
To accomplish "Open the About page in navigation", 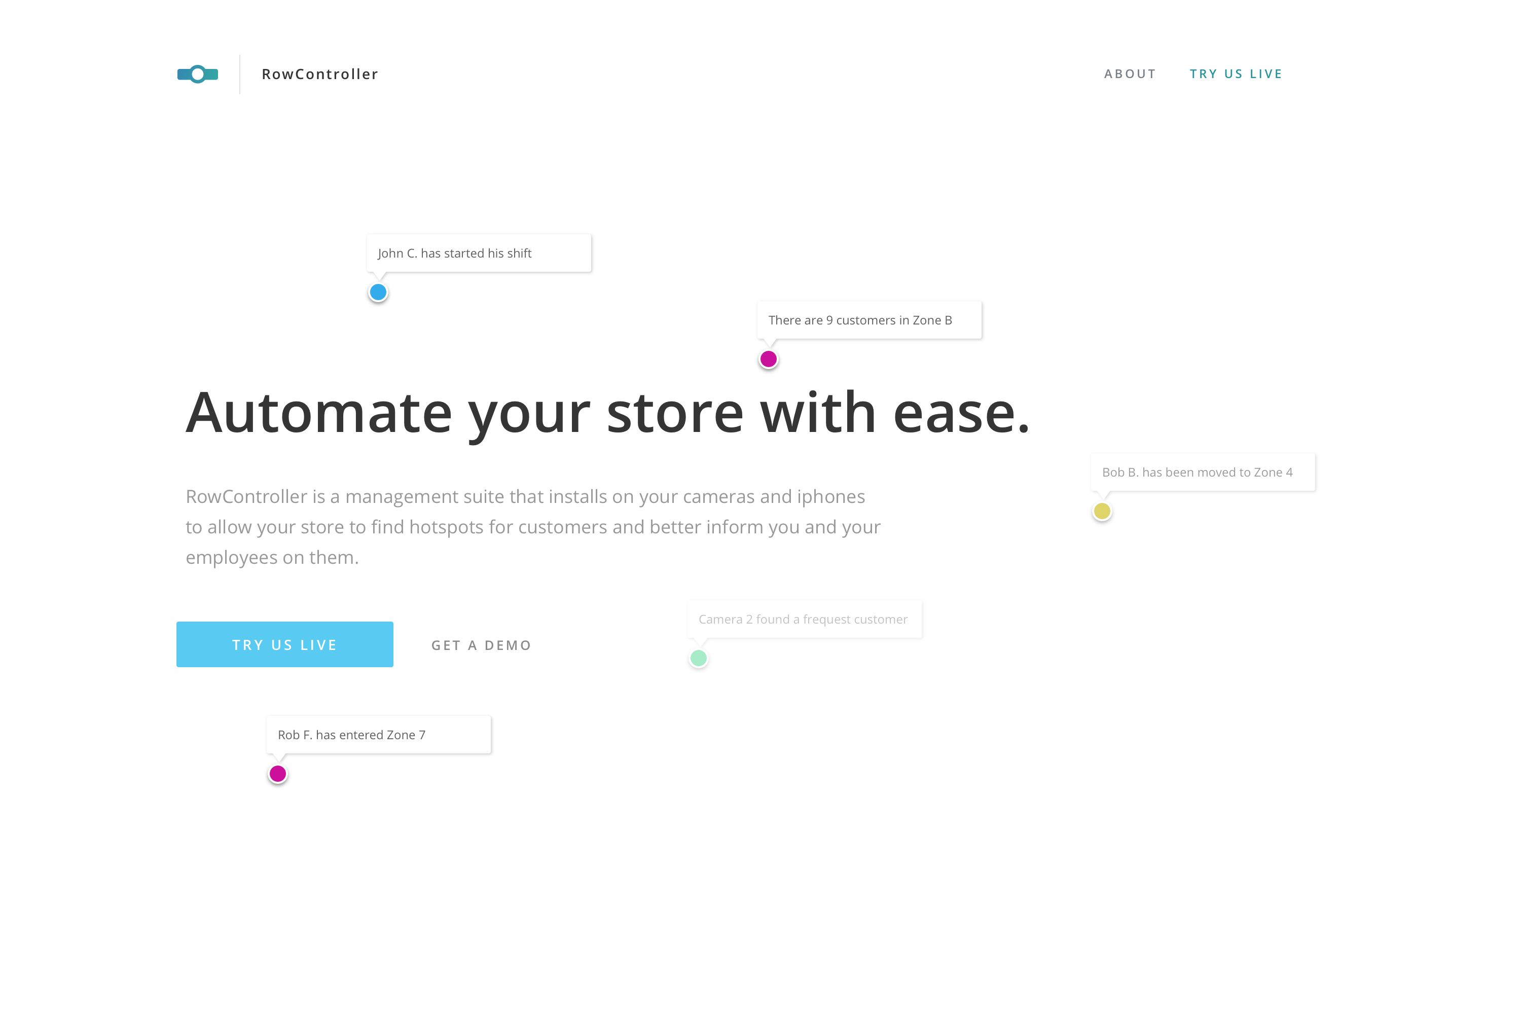I will coord(1130,75).
